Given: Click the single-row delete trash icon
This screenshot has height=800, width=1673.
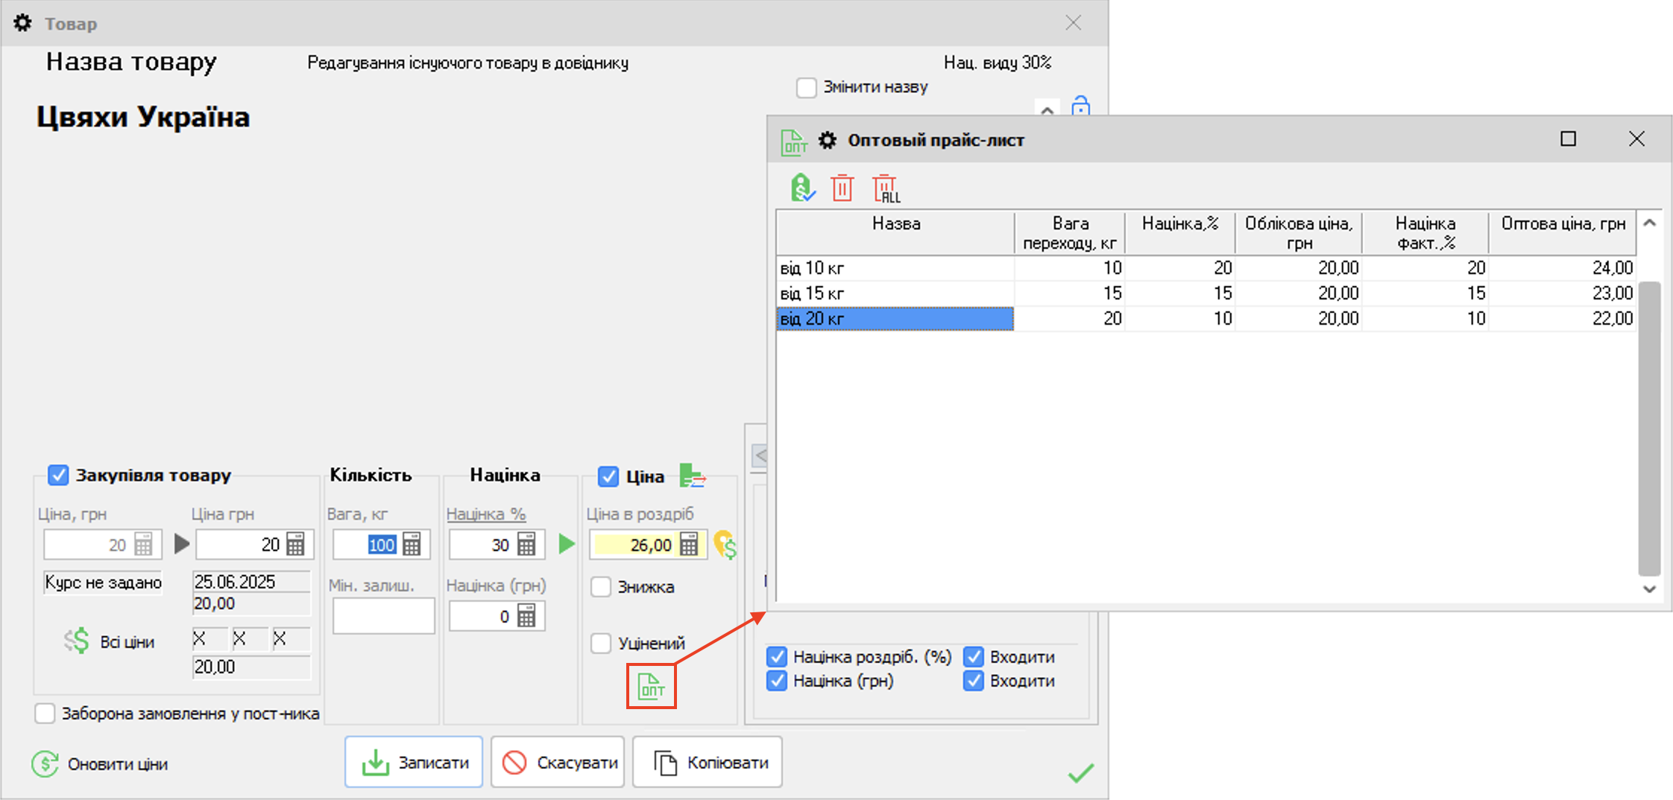Looking at the screenshot, I should pyautogui.click(x=842, y=188).
